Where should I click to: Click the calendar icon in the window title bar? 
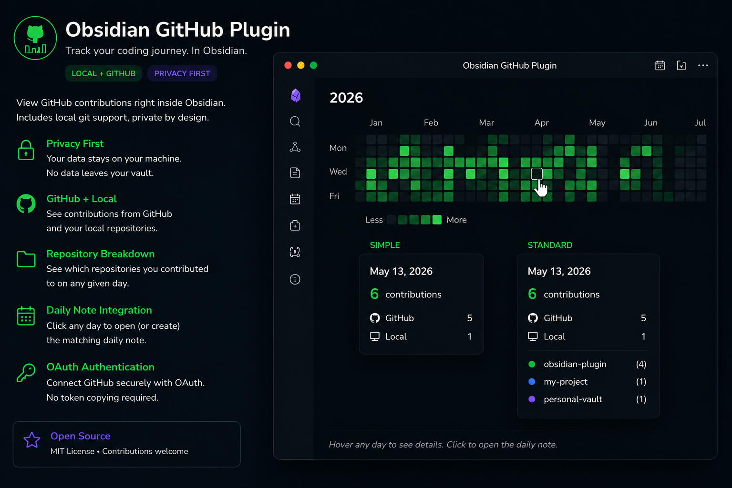click(x=660, y=65)
